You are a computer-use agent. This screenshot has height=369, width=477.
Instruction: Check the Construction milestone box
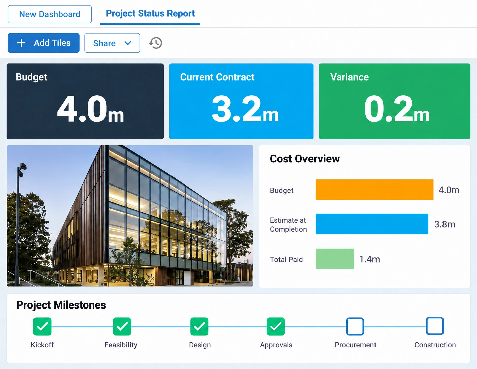435,326
